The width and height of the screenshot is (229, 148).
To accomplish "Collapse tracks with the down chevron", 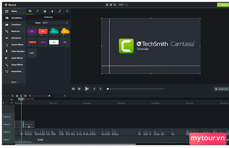I will point(11,103).
